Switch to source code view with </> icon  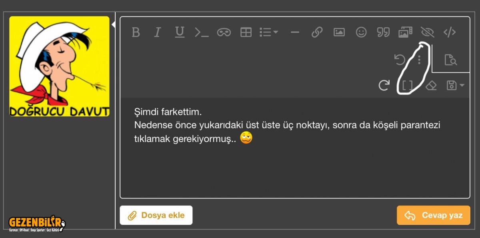[450, 32]
